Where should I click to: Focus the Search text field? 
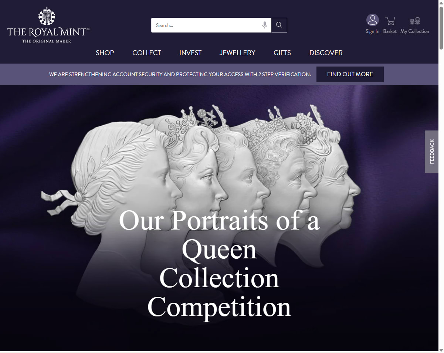(206, 25)
